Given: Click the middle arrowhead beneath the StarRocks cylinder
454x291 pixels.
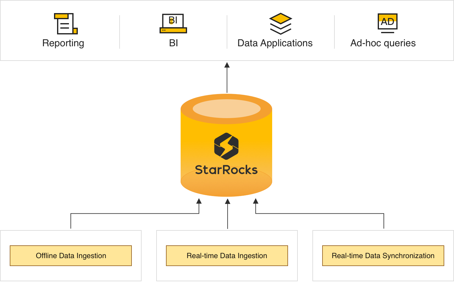Looking at the screenshot, I should pos(228,201).
